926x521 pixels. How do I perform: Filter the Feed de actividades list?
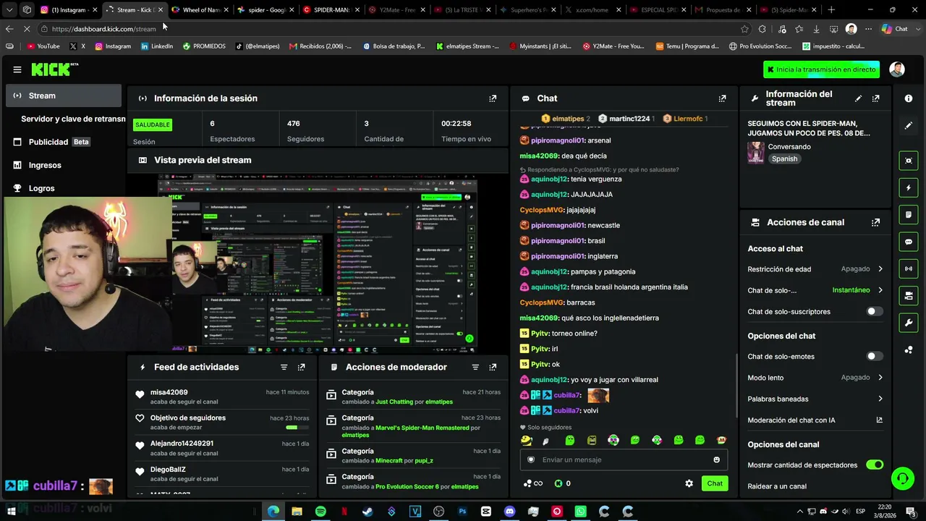284,367
